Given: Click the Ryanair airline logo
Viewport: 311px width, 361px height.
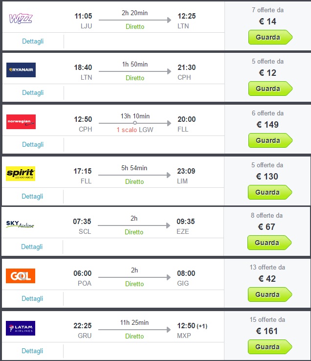Looking at the screenshot, I should pyautogui.click(x=21, y=70).
